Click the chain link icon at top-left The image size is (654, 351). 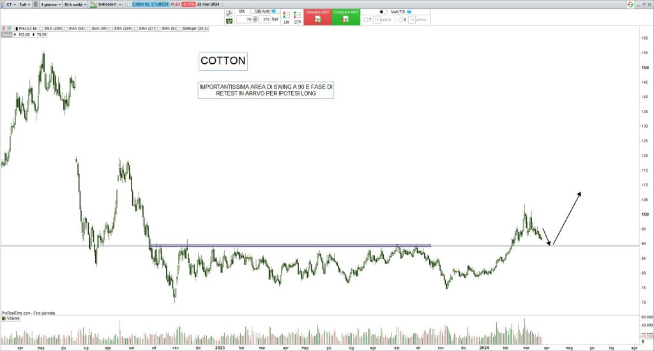[2, 4]
